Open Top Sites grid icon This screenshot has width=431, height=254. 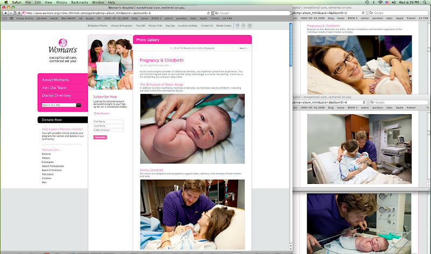(11, 18)
